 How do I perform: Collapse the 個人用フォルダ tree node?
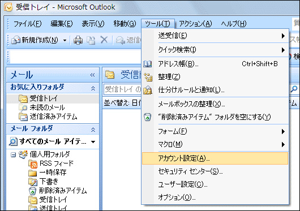13,154
